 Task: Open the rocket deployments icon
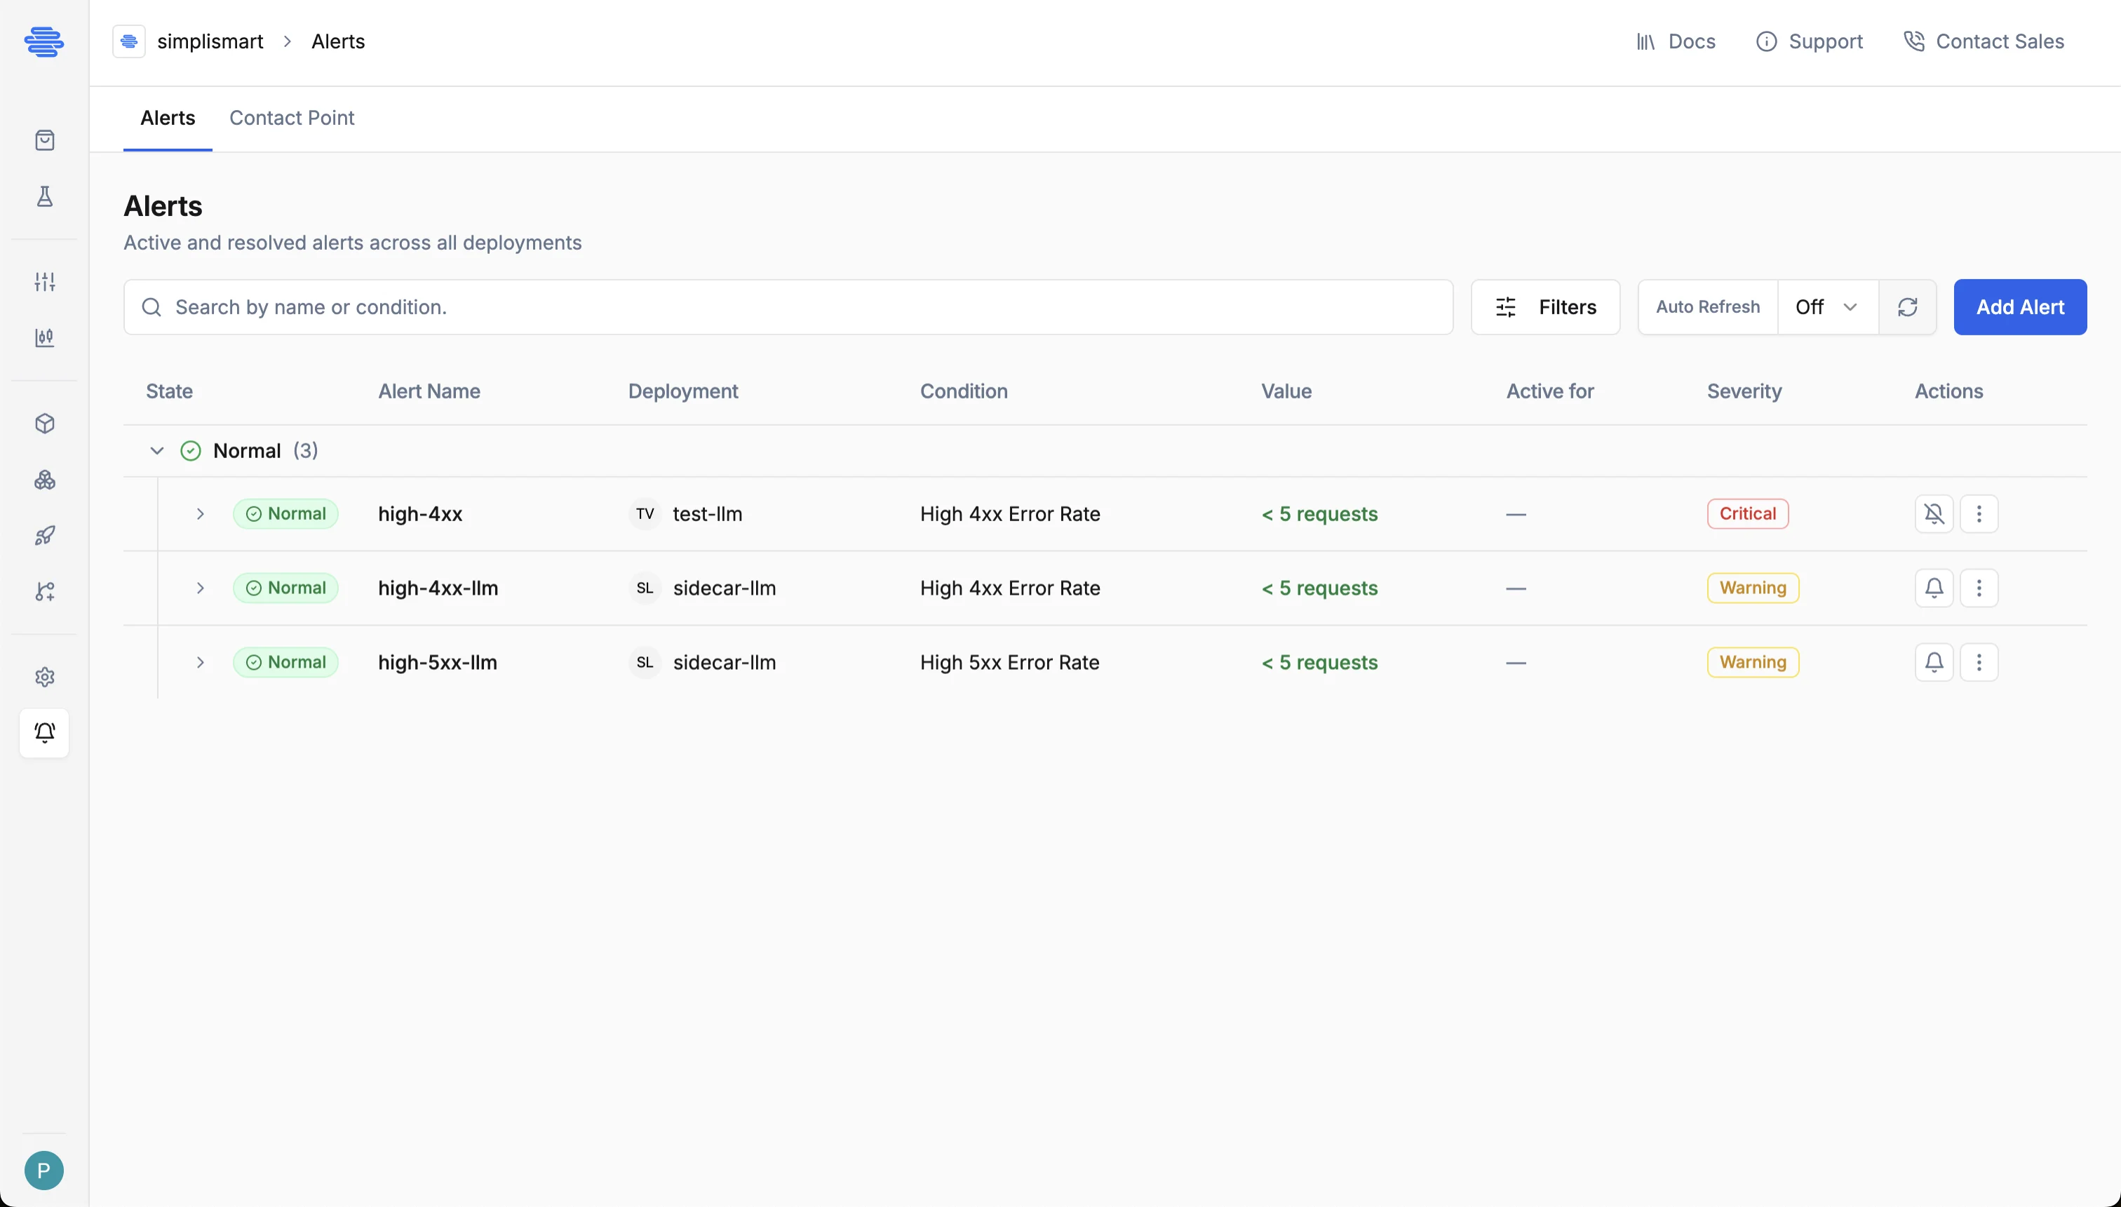click(45, 536)
